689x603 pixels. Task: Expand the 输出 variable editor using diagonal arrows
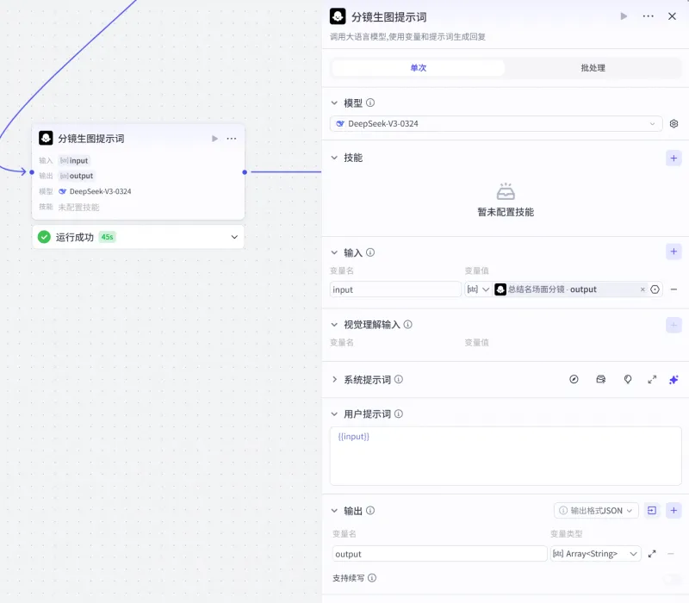coord(653,554)
